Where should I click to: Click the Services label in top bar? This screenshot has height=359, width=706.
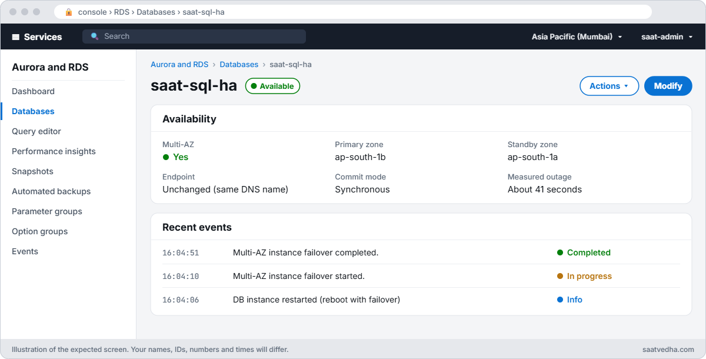43,36
